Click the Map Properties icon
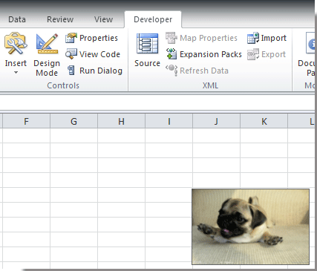This screenshot has height=271, width=317. pos(171,38)
